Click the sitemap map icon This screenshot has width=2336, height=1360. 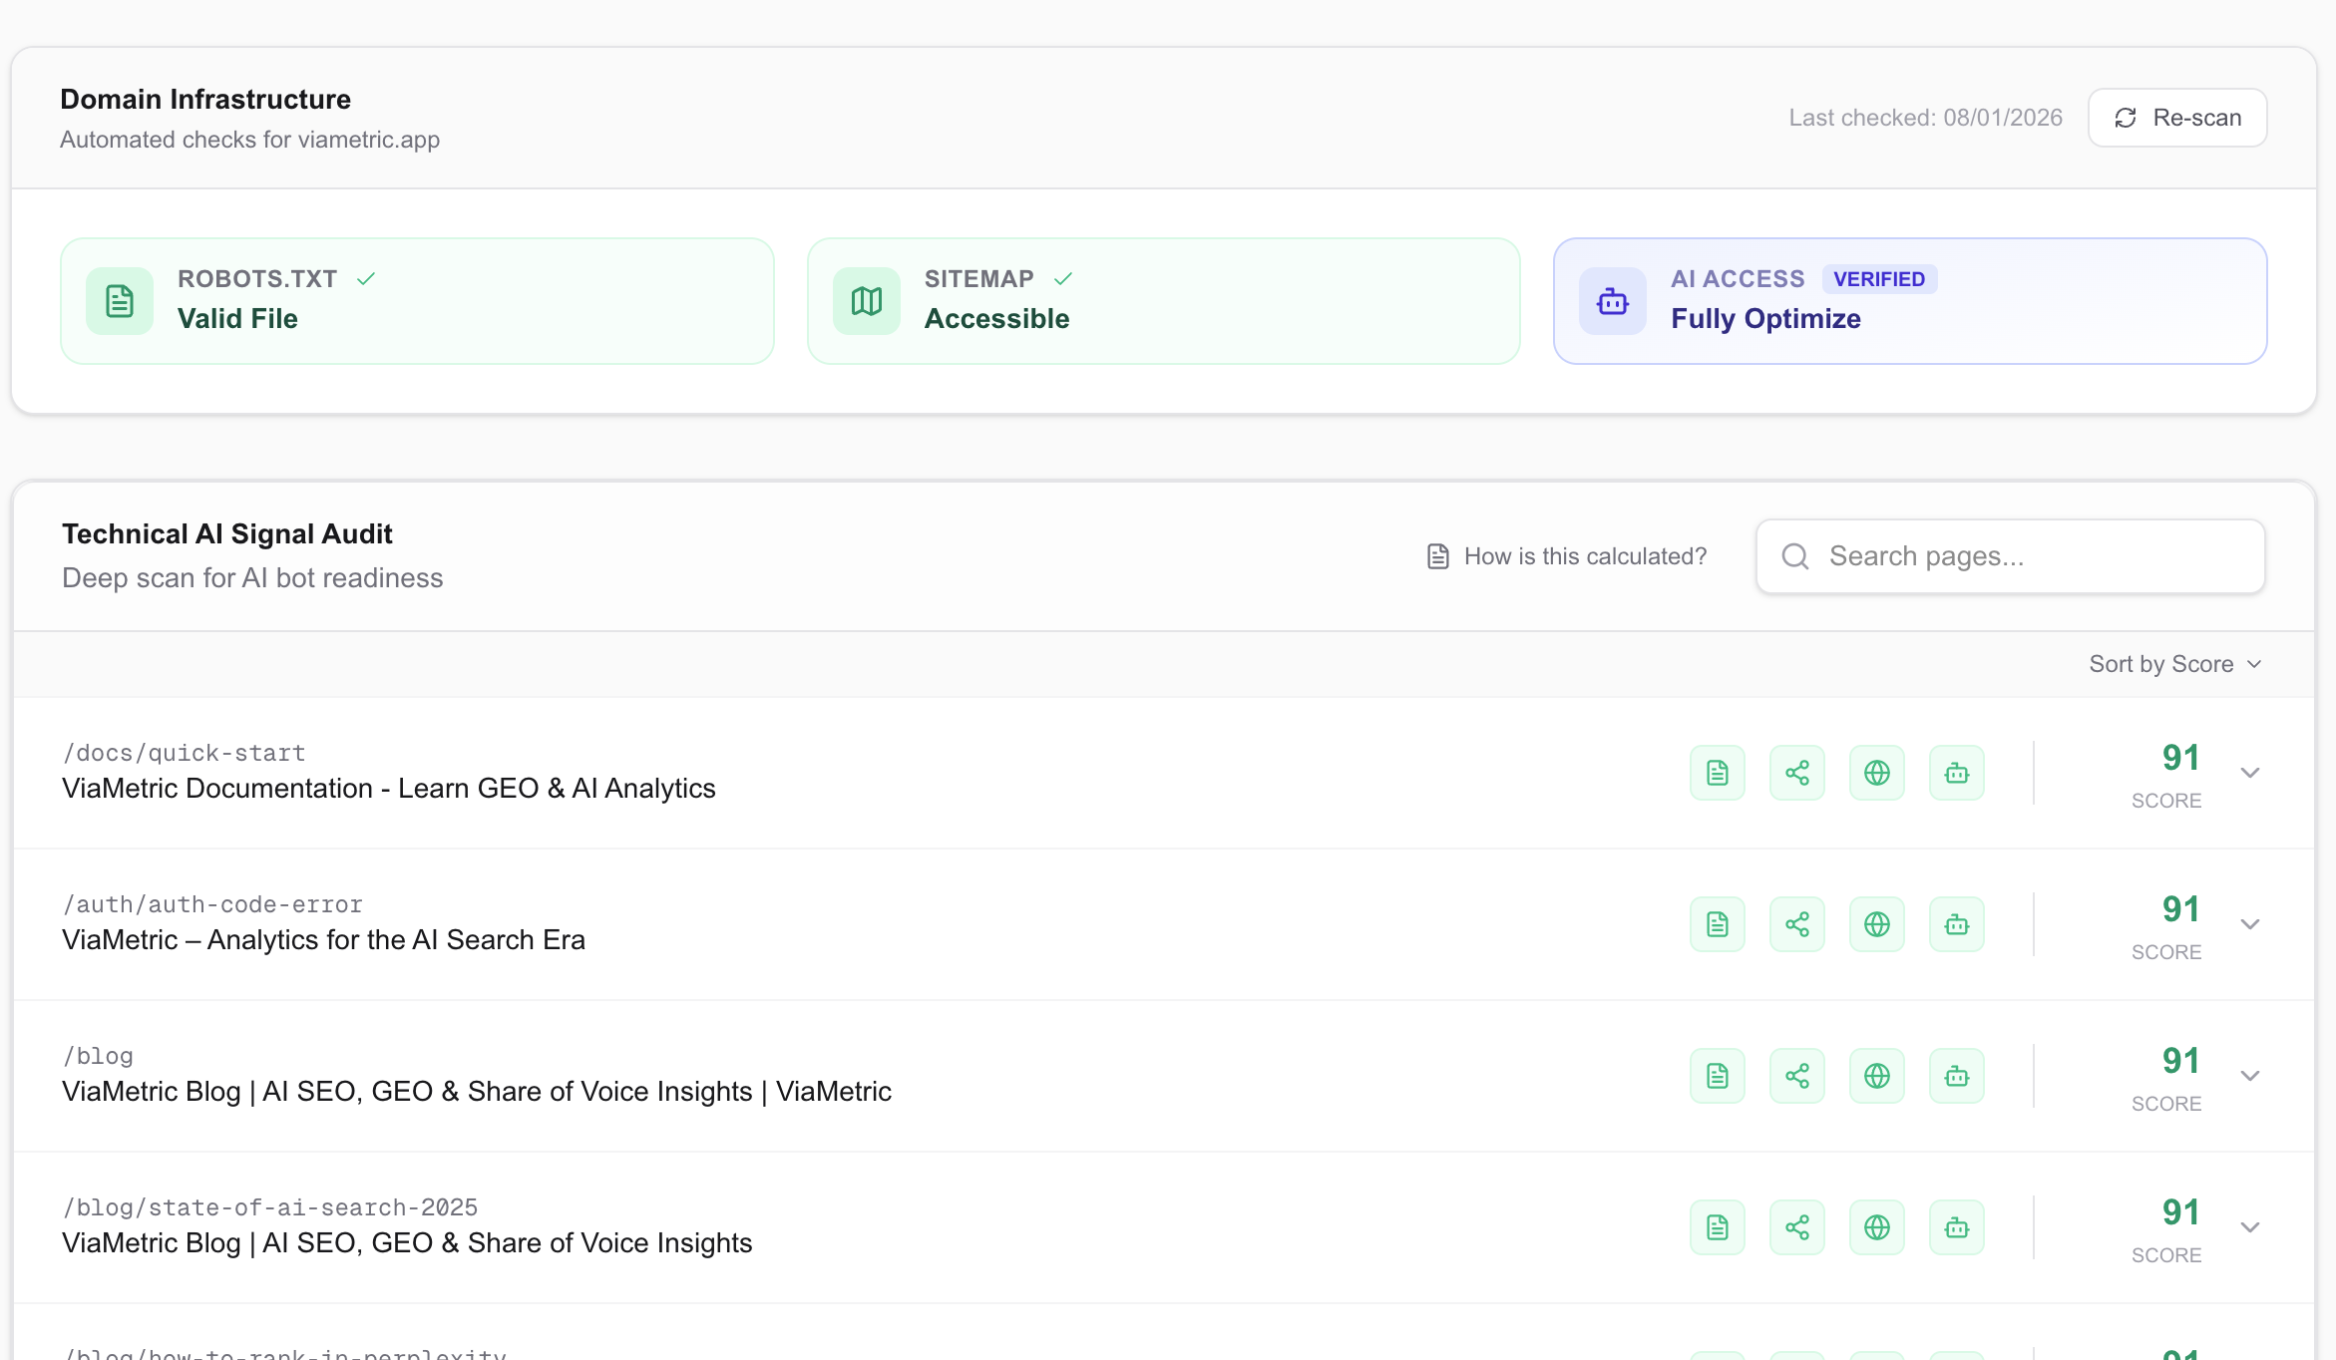pyautogui.click(x=866, y=301)
